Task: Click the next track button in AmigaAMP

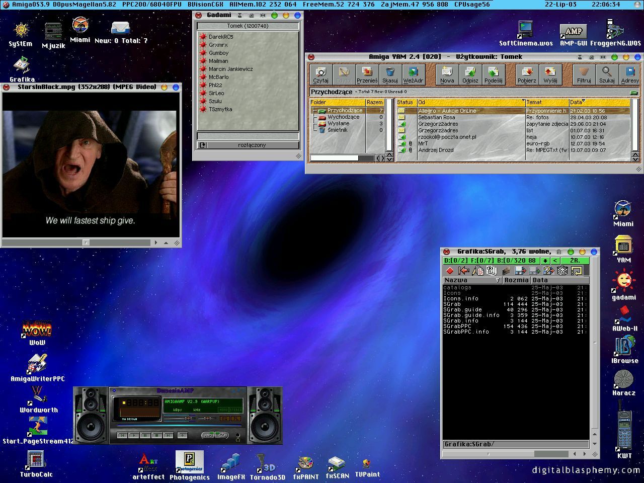Action: point(168,435)
